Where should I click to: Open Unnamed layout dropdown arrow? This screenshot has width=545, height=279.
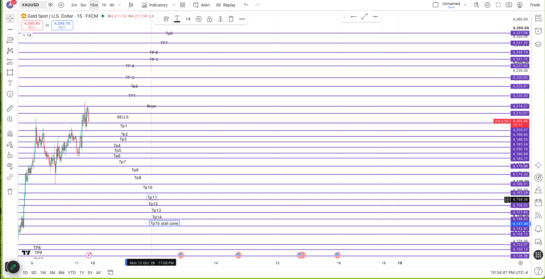pyautogui.click(x=465, y=5)
